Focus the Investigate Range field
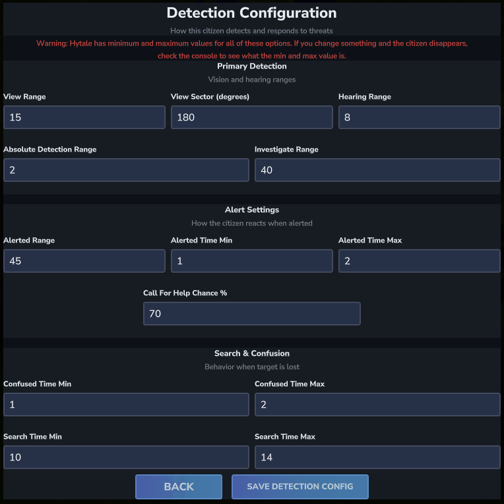The image size is (504, 504). click(x=377, y=170)
